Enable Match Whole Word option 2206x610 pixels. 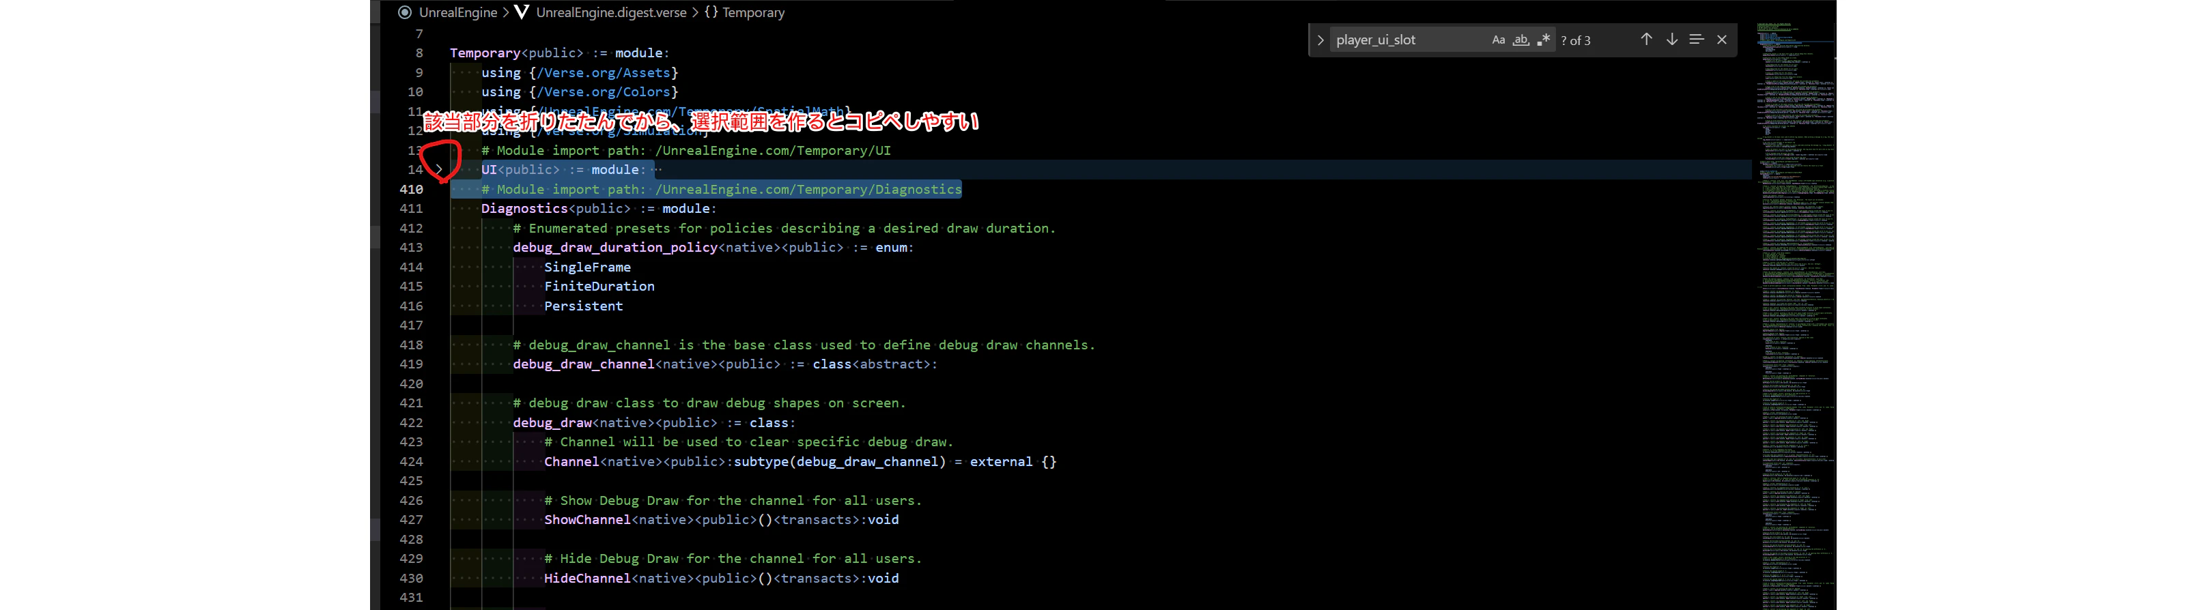coord(1521,40)
